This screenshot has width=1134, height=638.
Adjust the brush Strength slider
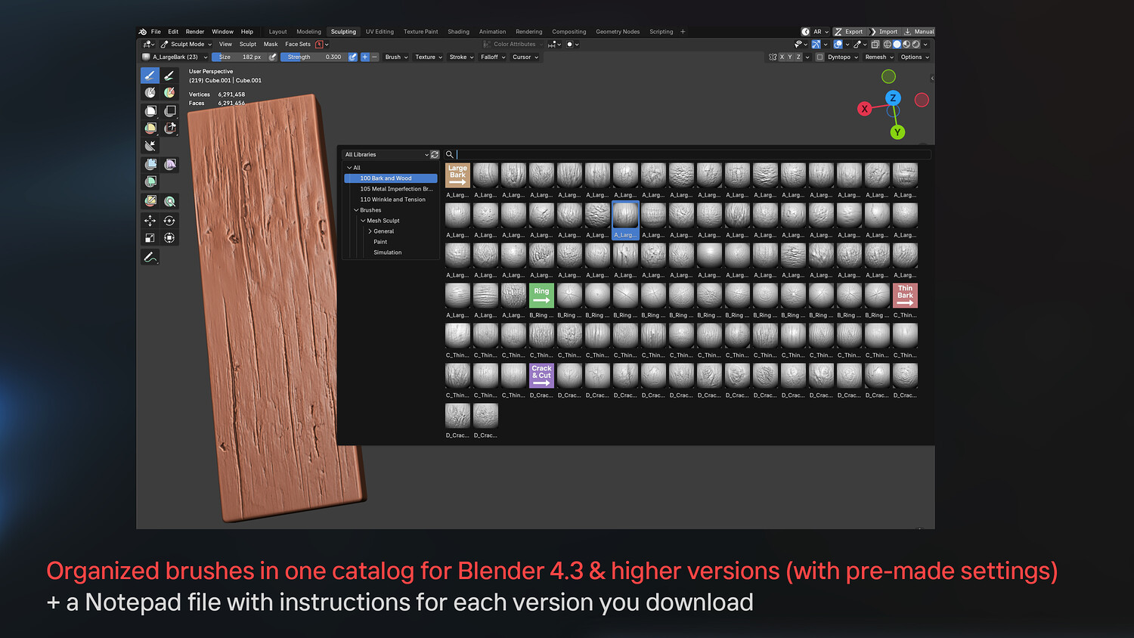click(314, 57)
